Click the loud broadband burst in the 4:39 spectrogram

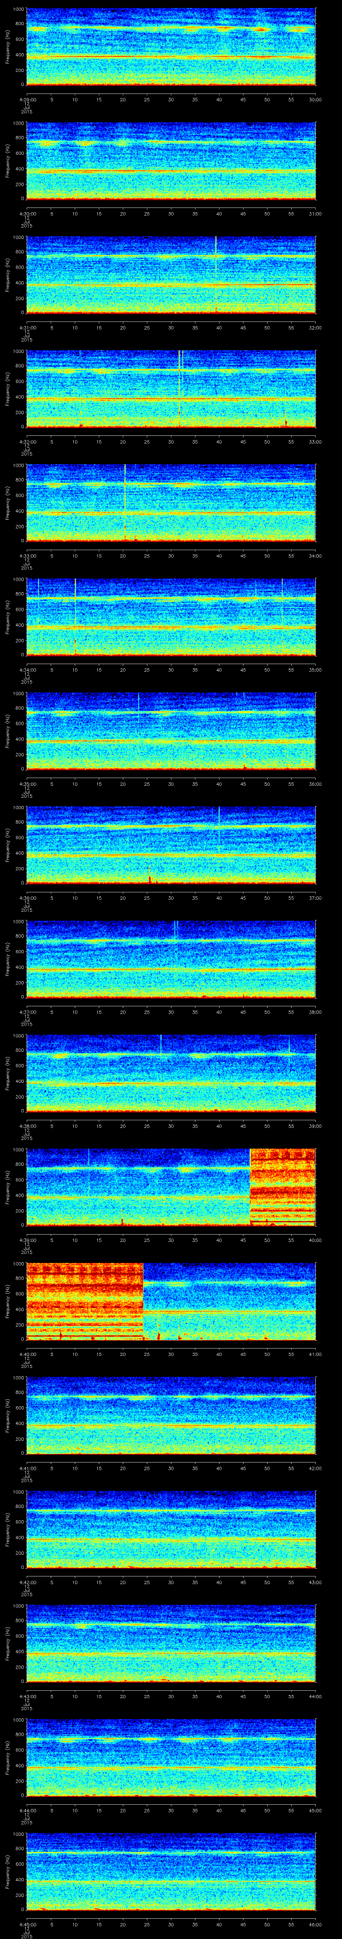282,1186
